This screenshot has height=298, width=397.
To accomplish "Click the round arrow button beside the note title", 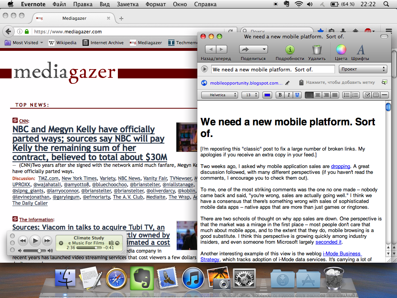I will tap(204, 69).
